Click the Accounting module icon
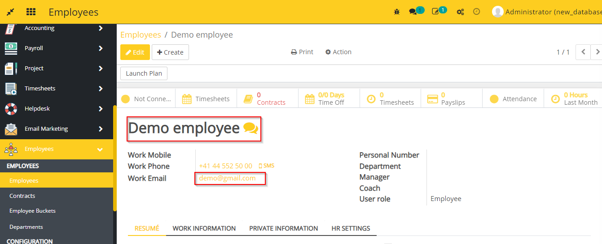The image size is (602, 244). point(11,28)
